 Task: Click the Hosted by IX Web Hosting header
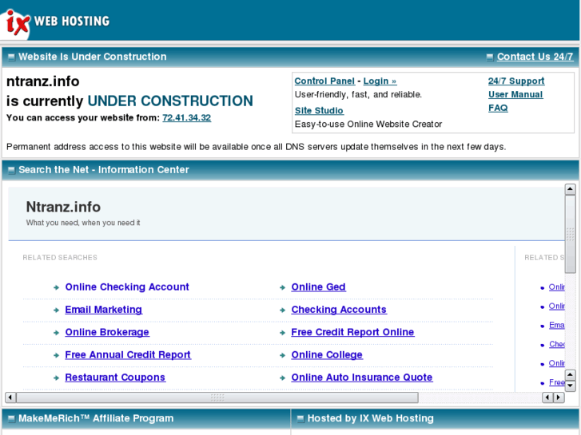[371, 418]
